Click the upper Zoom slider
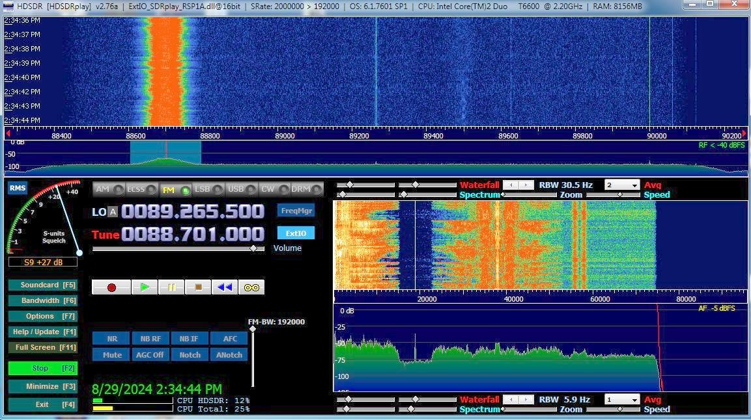751x420 pixels. point(529,195)
